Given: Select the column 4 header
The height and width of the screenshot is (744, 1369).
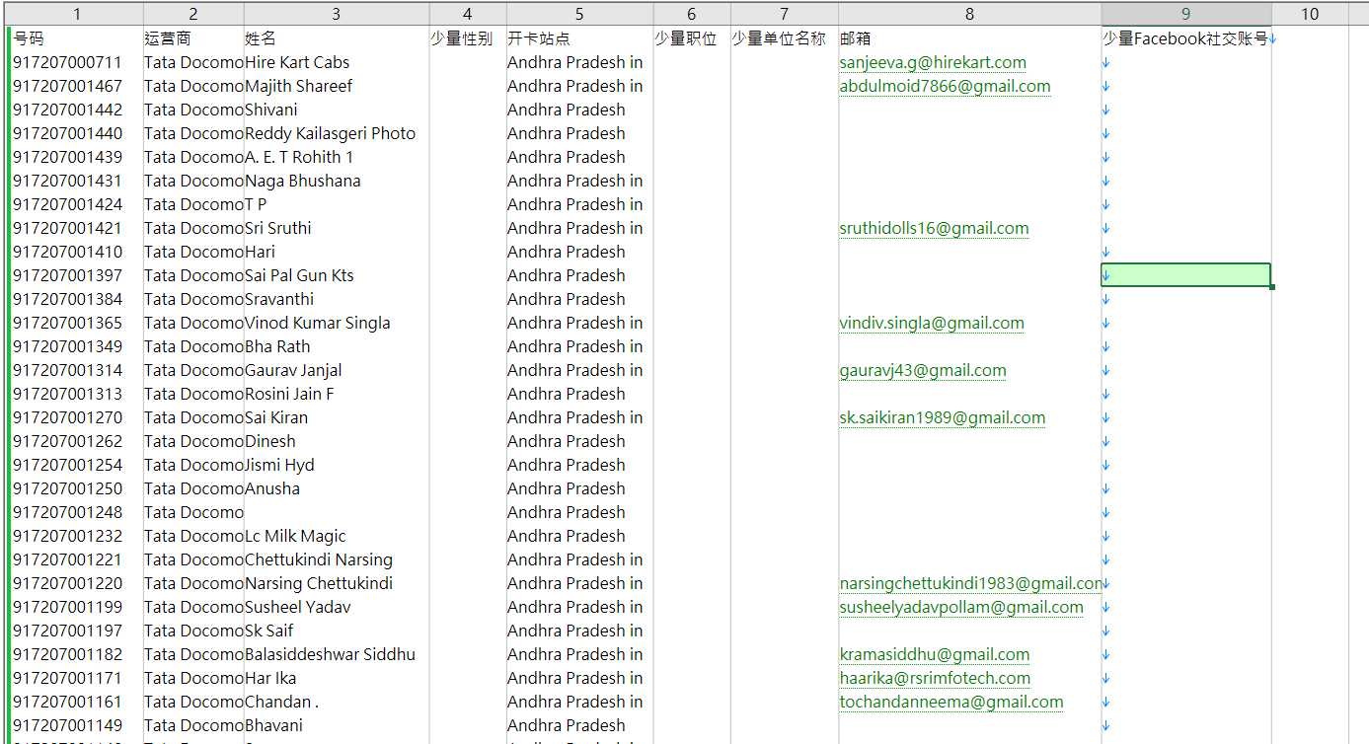Looking at the screenshot, I should pyautogui.click(x=468, y=14).
